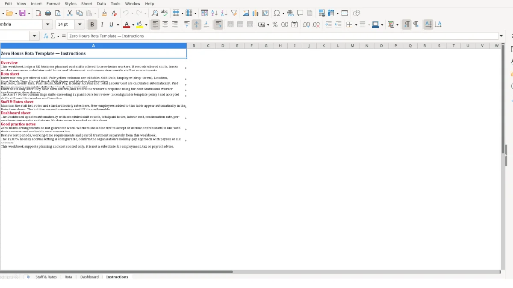Clone formatting with the paintbrush icon

104,13
